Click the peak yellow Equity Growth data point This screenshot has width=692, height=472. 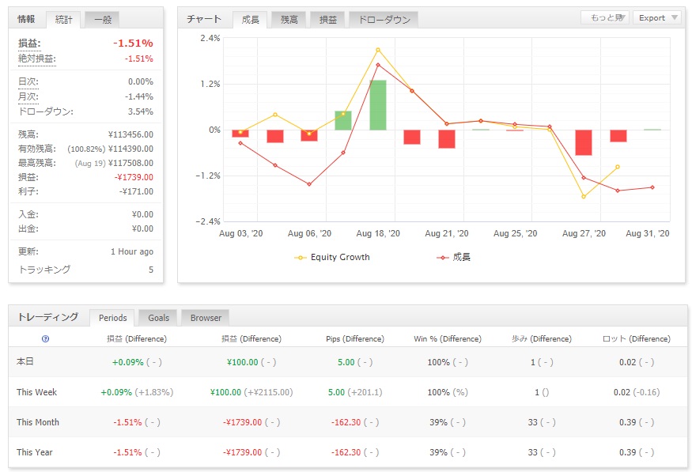[x=377, y=50]
